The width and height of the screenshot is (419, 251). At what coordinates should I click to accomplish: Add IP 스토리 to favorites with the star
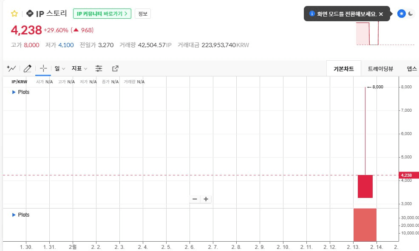pyautogui.click(x=14, y=14)
